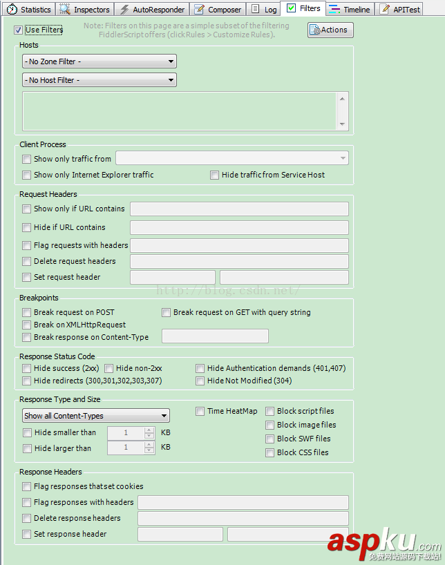Click the Inspectors tab magnifier icon
445x565 pixels.
(65, 9)
